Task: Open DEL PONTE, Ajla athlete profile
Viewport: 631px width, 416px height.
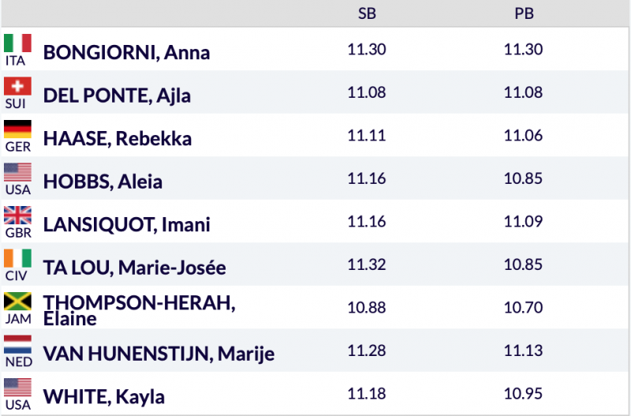Action: tap(117, 96)
